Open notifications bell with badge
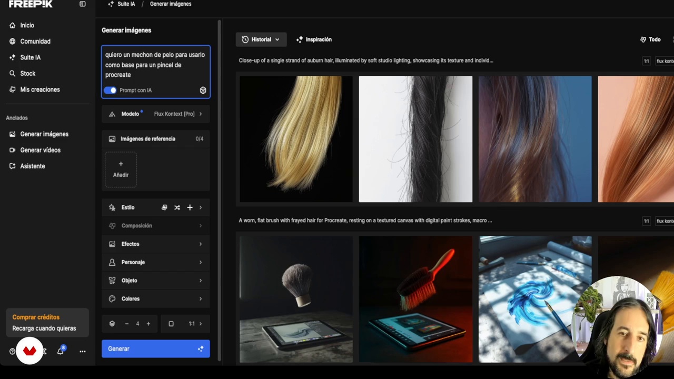Screen dimensions: 674x379 pyautogui.click(x=61, y=351)
